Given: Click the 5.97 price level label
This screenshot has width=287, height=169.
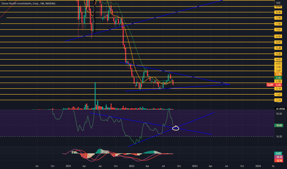Looking at the screenshot, I should click(278, 42).
